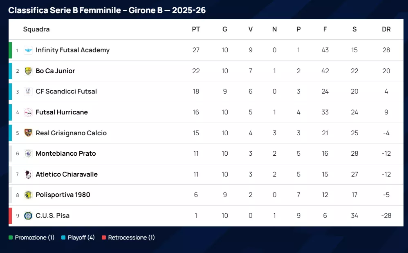Click the Real Grisignano Calcio crest
The height and width of the screenshot is (253, 408).
point(28,133)
